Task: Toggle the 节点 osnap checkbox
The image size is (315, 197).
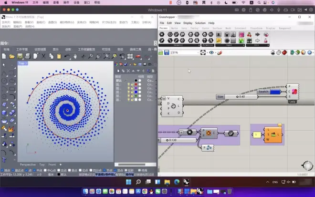Action: tap(105, 170)
